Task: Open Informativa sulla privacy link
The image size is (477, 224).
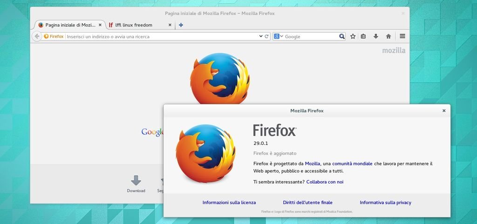Action: click(385, 203)
